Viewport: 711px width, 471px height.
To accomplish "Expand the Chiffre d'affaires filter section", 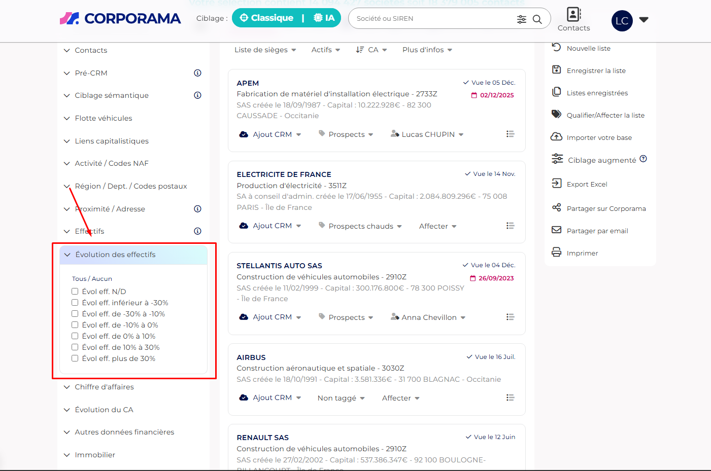I will 104,387.
